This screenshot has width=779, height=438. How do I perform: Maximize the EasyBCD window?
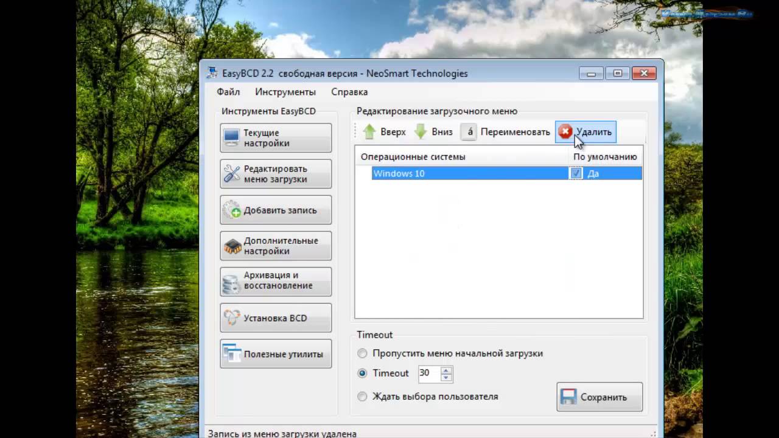click(x=618, y=73)
